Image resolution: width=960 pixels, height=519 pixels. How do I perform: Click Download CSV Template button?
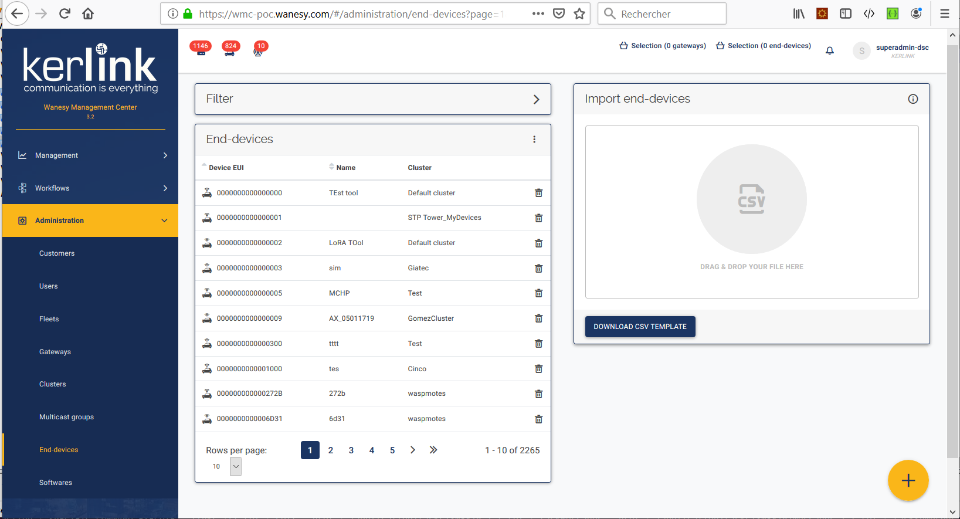pyautogui.click(x=640, y=327)
